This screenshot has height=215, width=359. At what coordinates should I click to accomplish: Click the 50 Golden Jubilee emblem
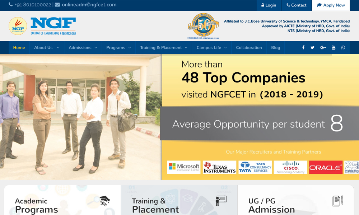tap(203, 26)
